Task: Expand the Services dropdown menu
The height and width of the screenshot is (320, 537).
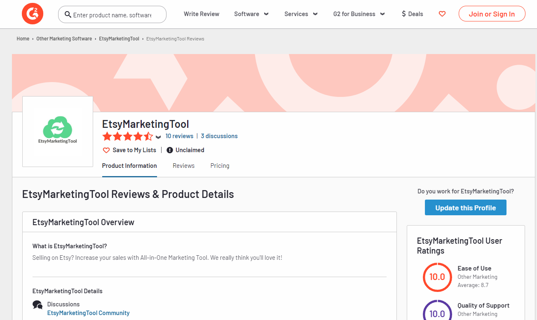Action: pos(301,14)
